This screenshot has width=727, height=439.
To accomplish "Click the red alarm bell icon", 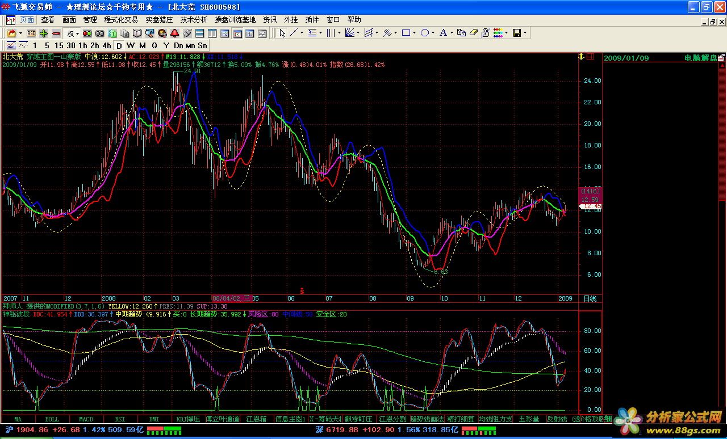I will point(174,33).
